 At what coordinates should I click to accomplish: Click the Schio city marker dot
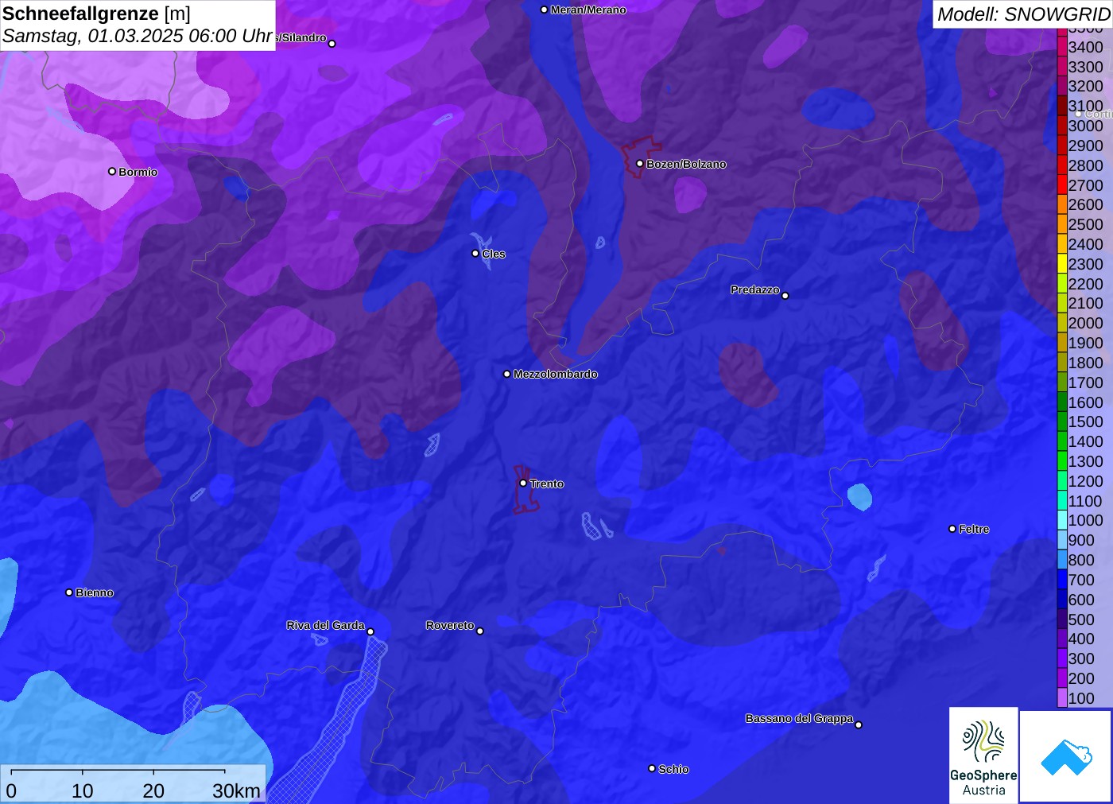pyautogui.click(x=652, y=768)
